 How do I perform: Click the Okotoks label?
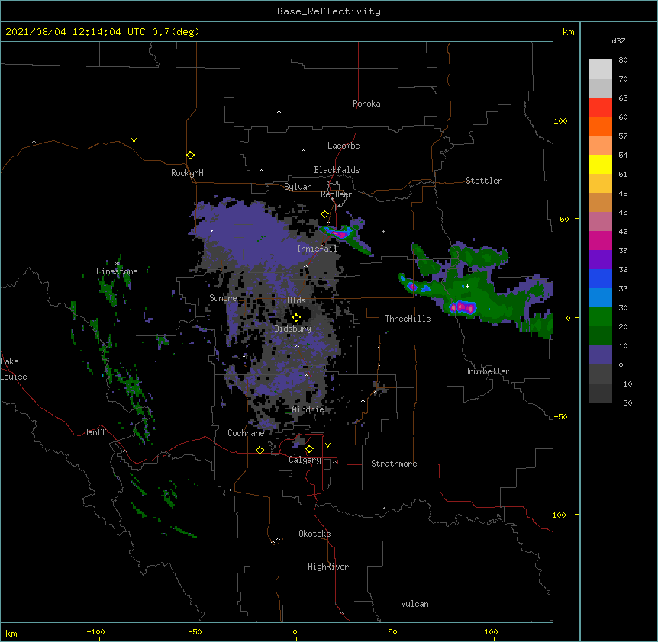314,534
